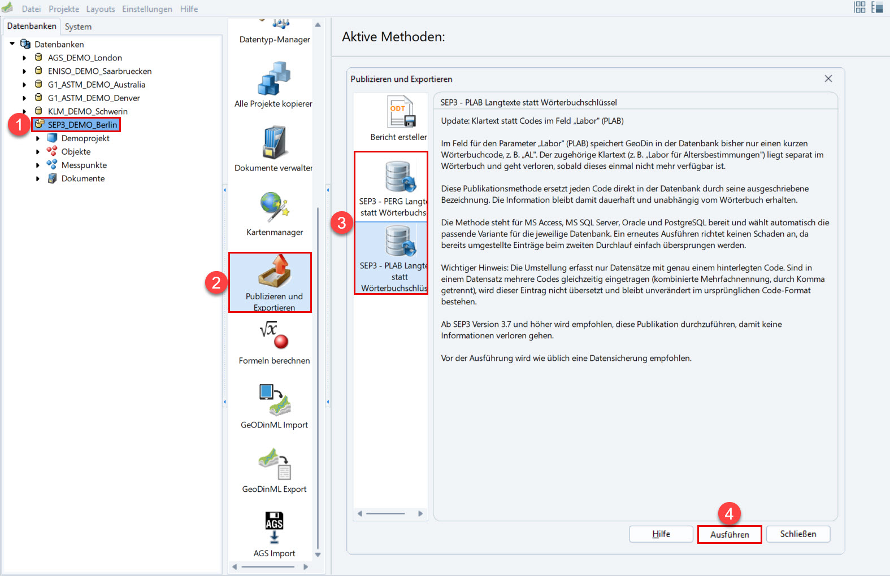Open Formeln berechnen
890x576 pixels.
[x=274, y=342]
